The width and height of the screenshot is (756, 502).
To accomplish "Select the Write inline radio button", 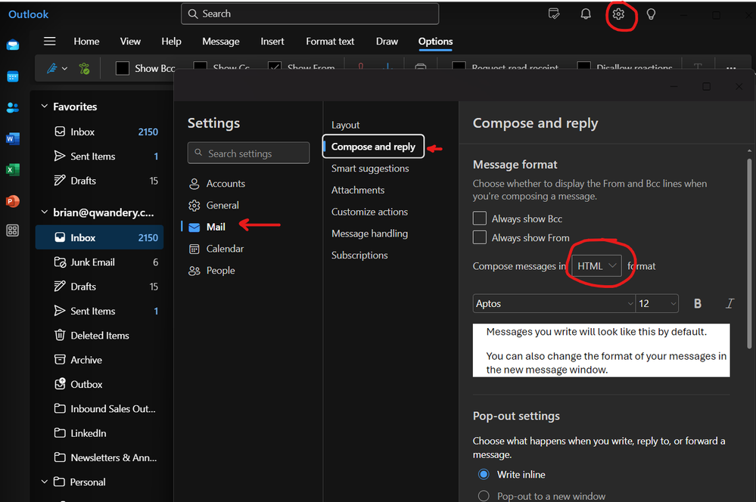I will (484, 475).
